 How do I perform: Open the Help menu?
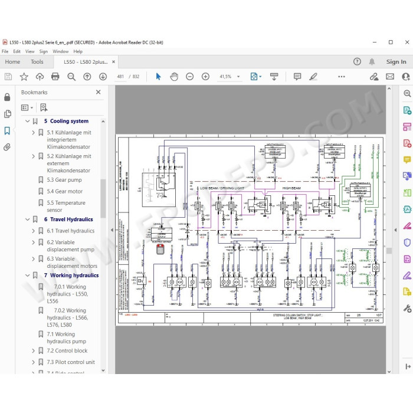click(78, 51)
